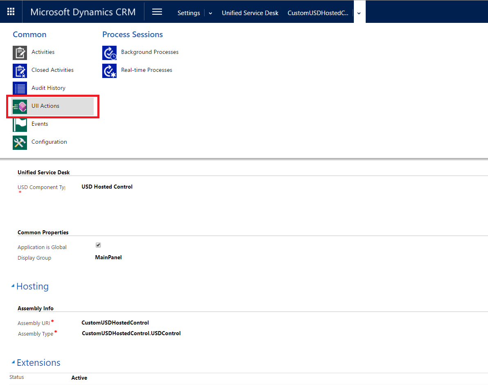Open the Configuration link
This screenshot has width=488, height=385.
49,142
